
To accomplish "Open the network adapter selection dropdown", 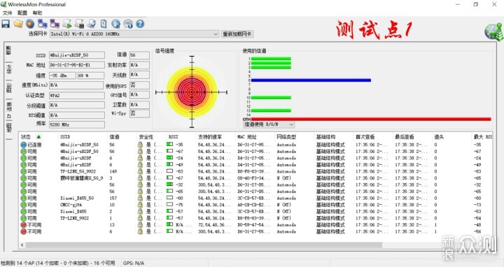I will [134, 34].
